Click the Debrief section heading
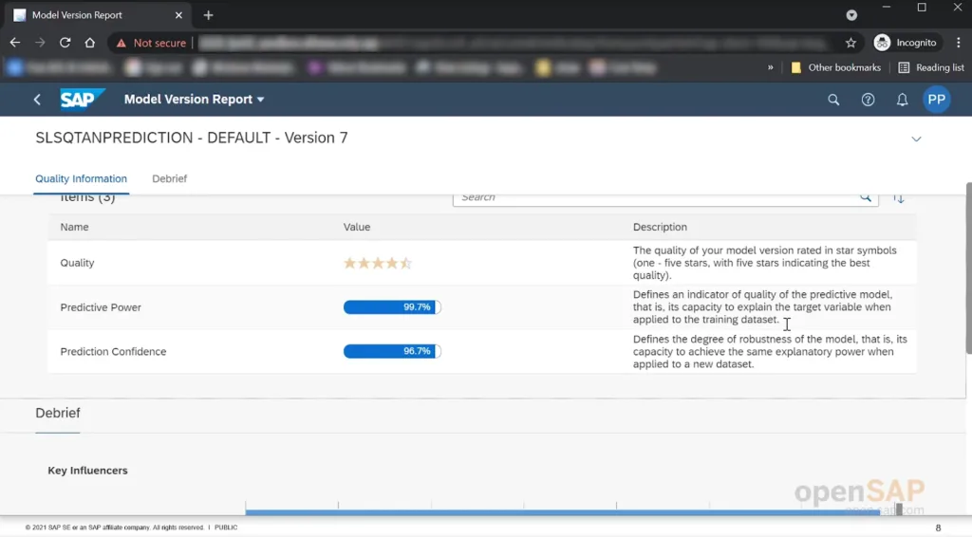The image size is (972, 537). point(58,413)
